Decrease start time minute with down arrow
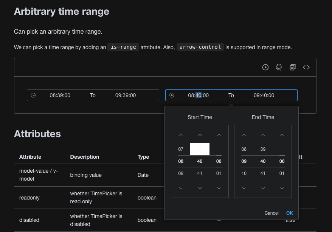 tap(200, 188)
